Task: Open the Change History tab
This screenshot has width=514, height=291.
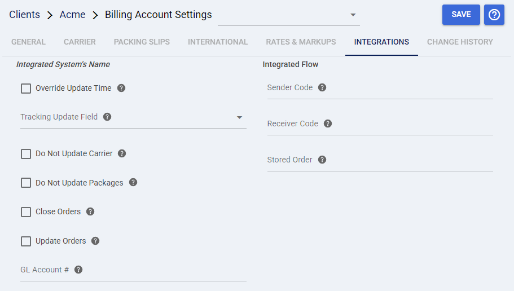Action: tap(460, 42)
